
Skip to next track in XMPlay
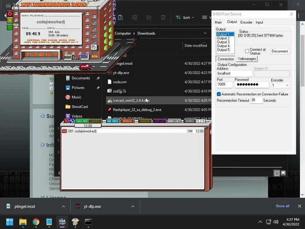point(48,54)
